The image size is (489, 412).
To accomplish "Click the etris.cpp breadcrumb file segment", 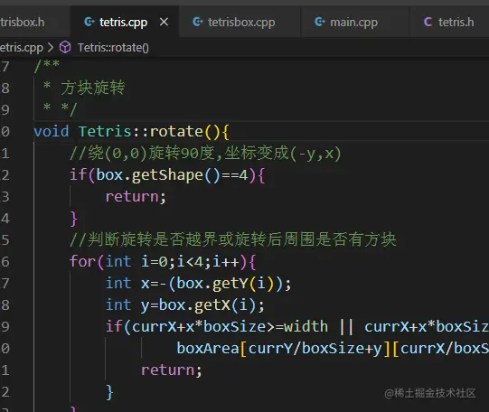I will click(22, 48).
